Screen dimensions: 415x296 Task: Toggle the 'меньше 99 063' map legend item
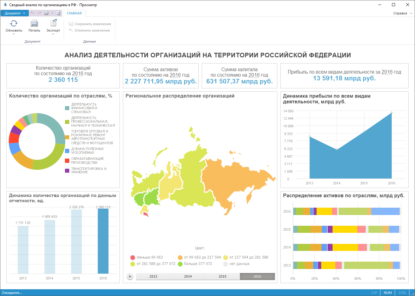click(133, 257)
